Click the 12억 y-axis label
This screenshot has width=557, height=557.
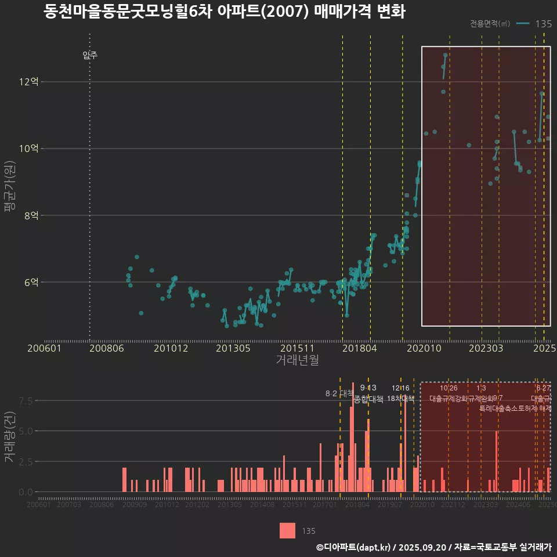(28, 82)
